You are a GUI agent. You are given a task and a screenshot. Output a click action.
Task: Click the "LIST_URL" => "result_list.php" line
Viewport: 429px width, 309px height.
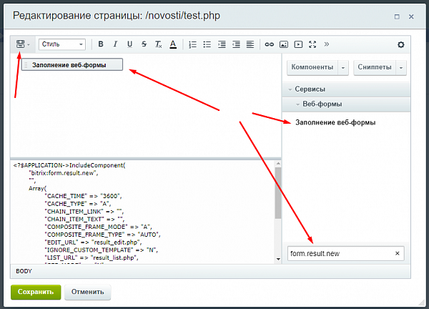coord(92,257)
